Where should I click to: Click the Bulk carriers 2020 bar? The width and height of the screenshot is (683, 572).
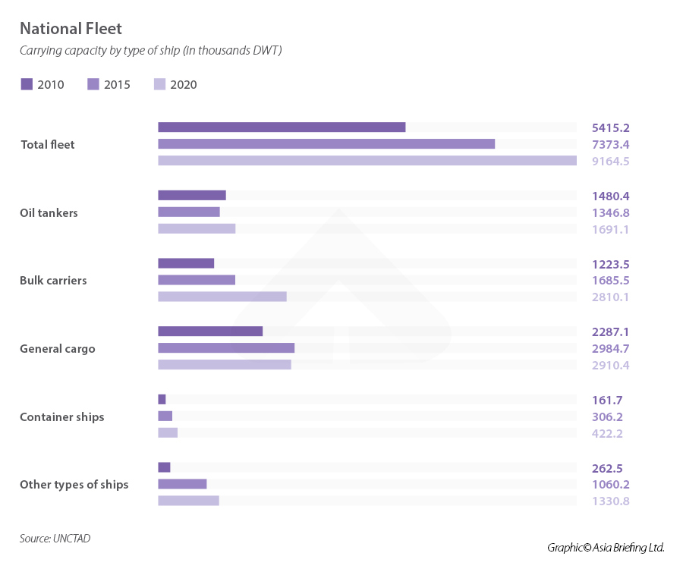[x=222, y=297]
